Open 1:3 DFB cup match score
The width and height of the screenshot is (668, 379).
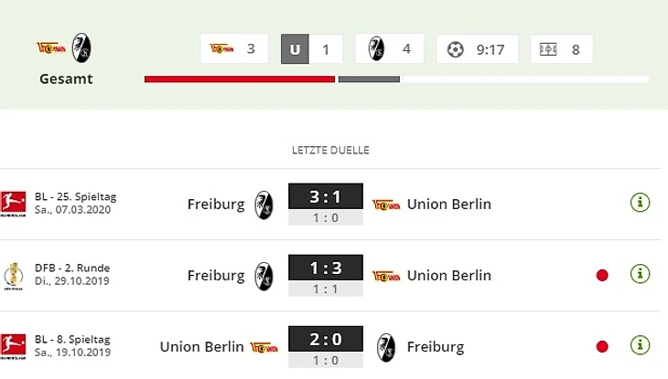coord(326,268)
